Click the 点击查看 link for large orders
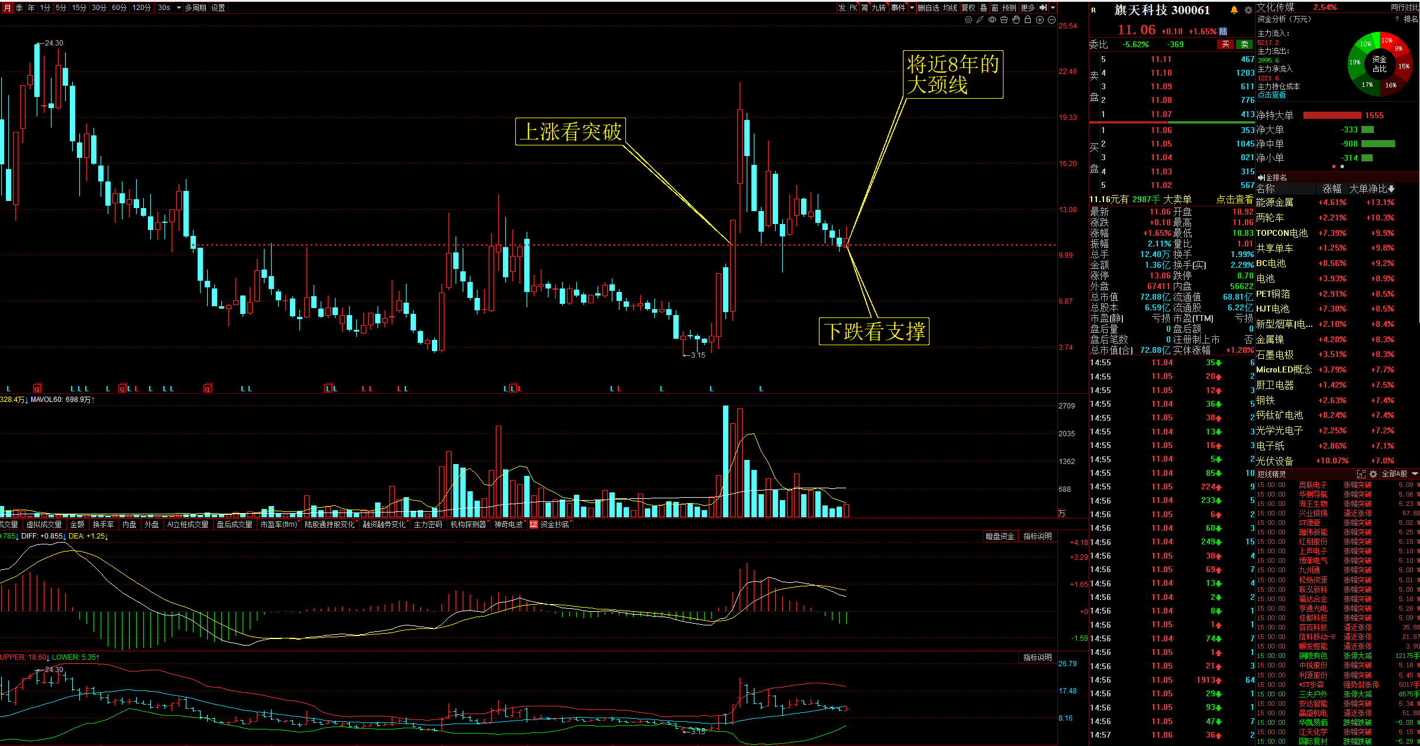The height and width of the screenshot is (746, 1420). [x=1234, y=199]
